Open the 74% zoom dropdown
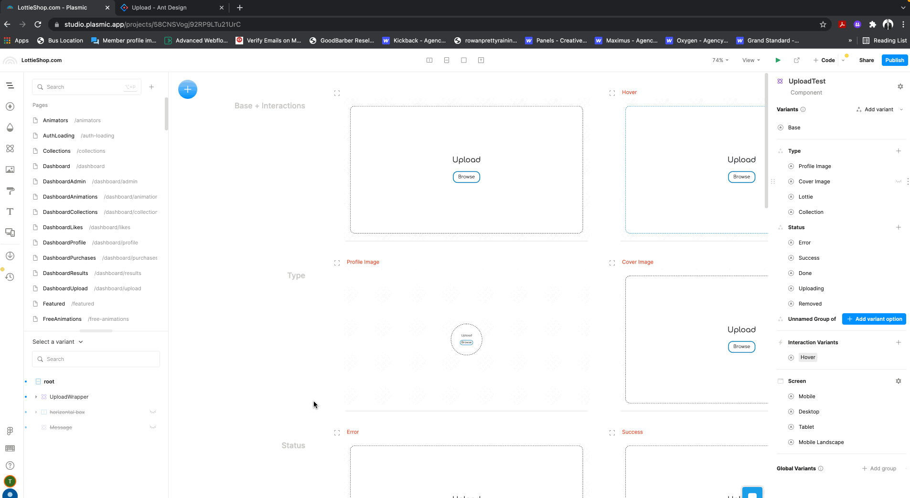The height and width of the screenshot is (498, 910). (720, 60)
